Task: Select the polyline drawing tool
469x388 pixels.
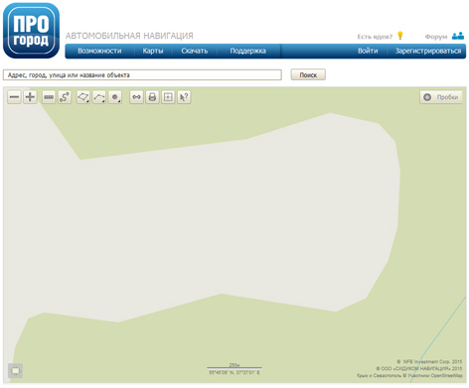Action: tap(99, 97)
